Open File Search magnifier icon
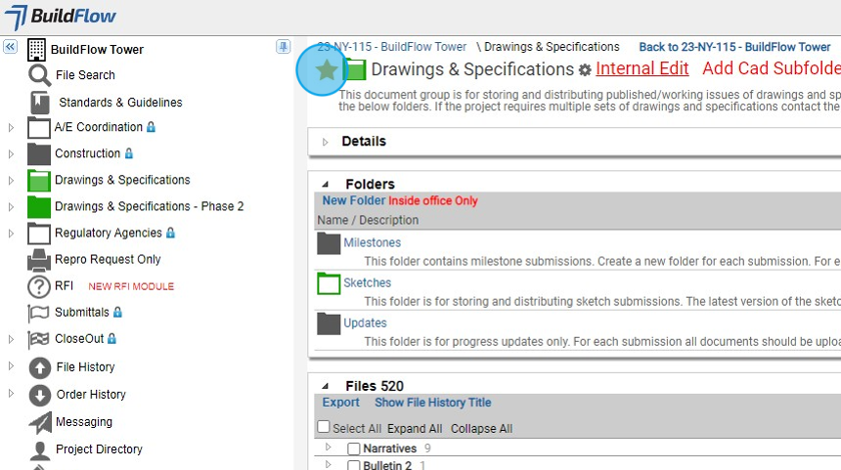This screenshot has height=470, width=841. pos(40,75)
